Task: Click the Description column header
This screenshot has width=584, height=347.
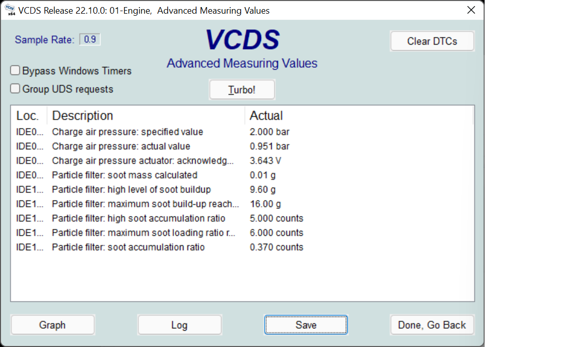Action: 146,115
